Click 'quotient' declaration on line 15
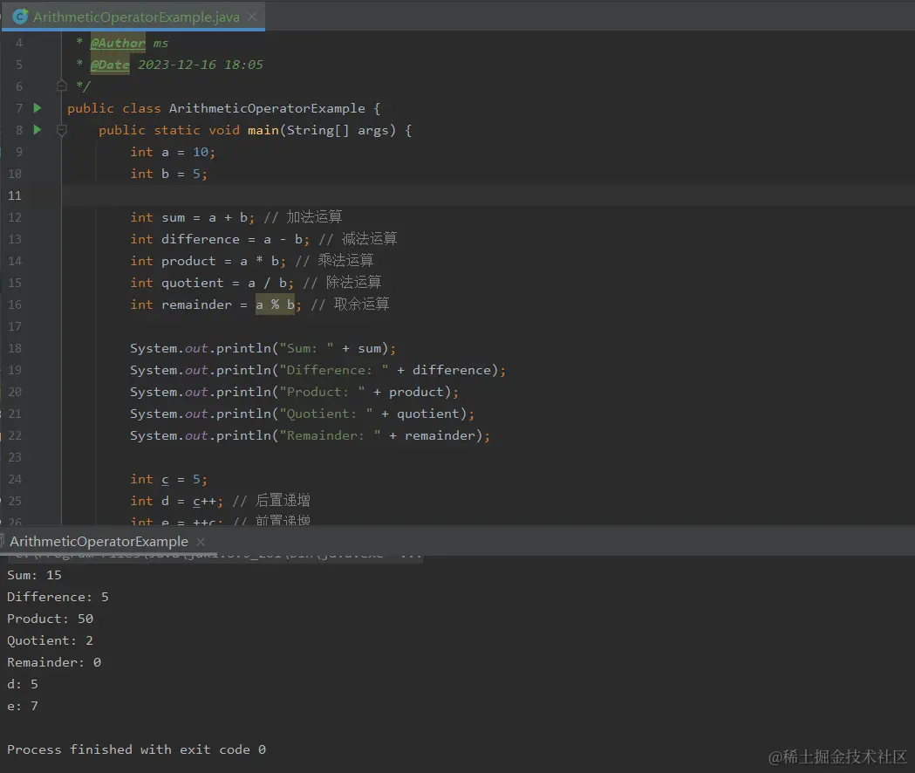Image resolution: width=915 pixels, height=773 pixels. point(193,284)
